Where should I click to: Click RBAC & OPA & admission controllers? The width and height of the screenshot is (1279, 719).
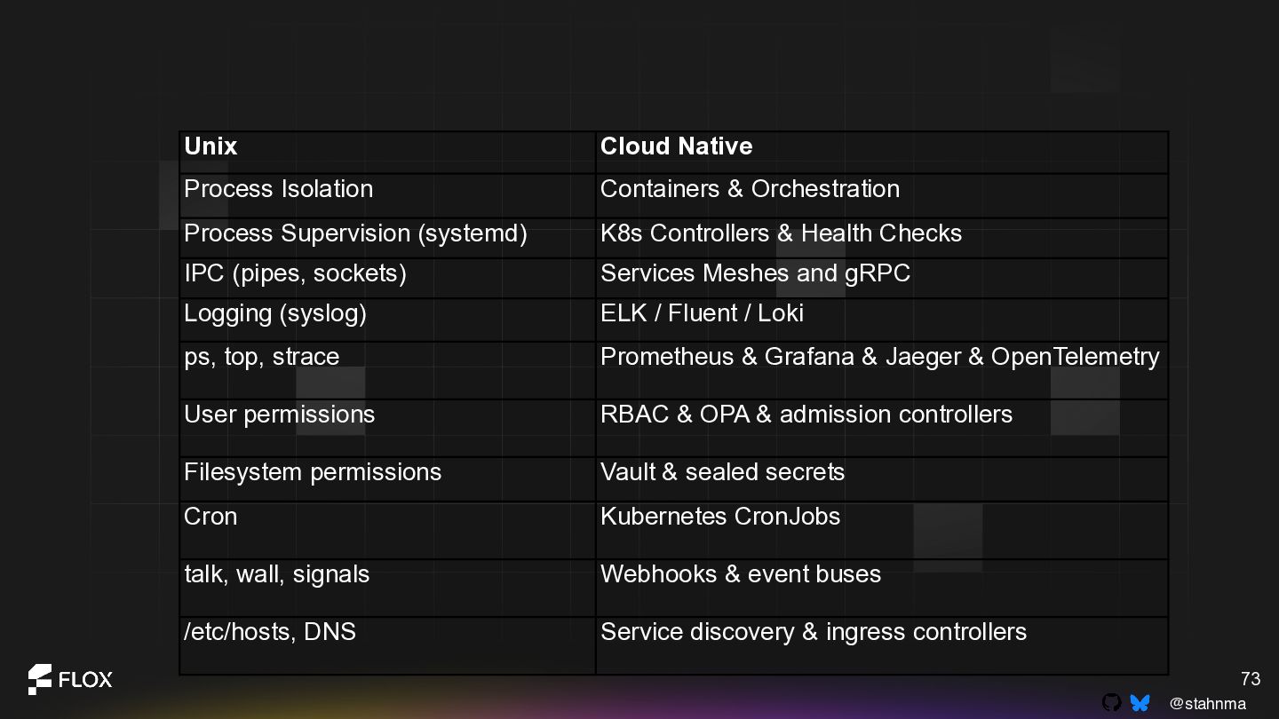pyautogui.click(x=882, y=428)
